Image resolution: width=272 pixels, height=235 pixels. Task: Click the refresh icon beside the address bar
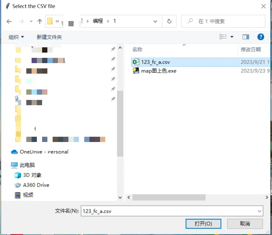[169, 21]
